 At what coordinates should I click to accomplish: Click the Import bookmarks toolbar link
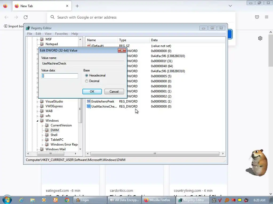[13, 26]
